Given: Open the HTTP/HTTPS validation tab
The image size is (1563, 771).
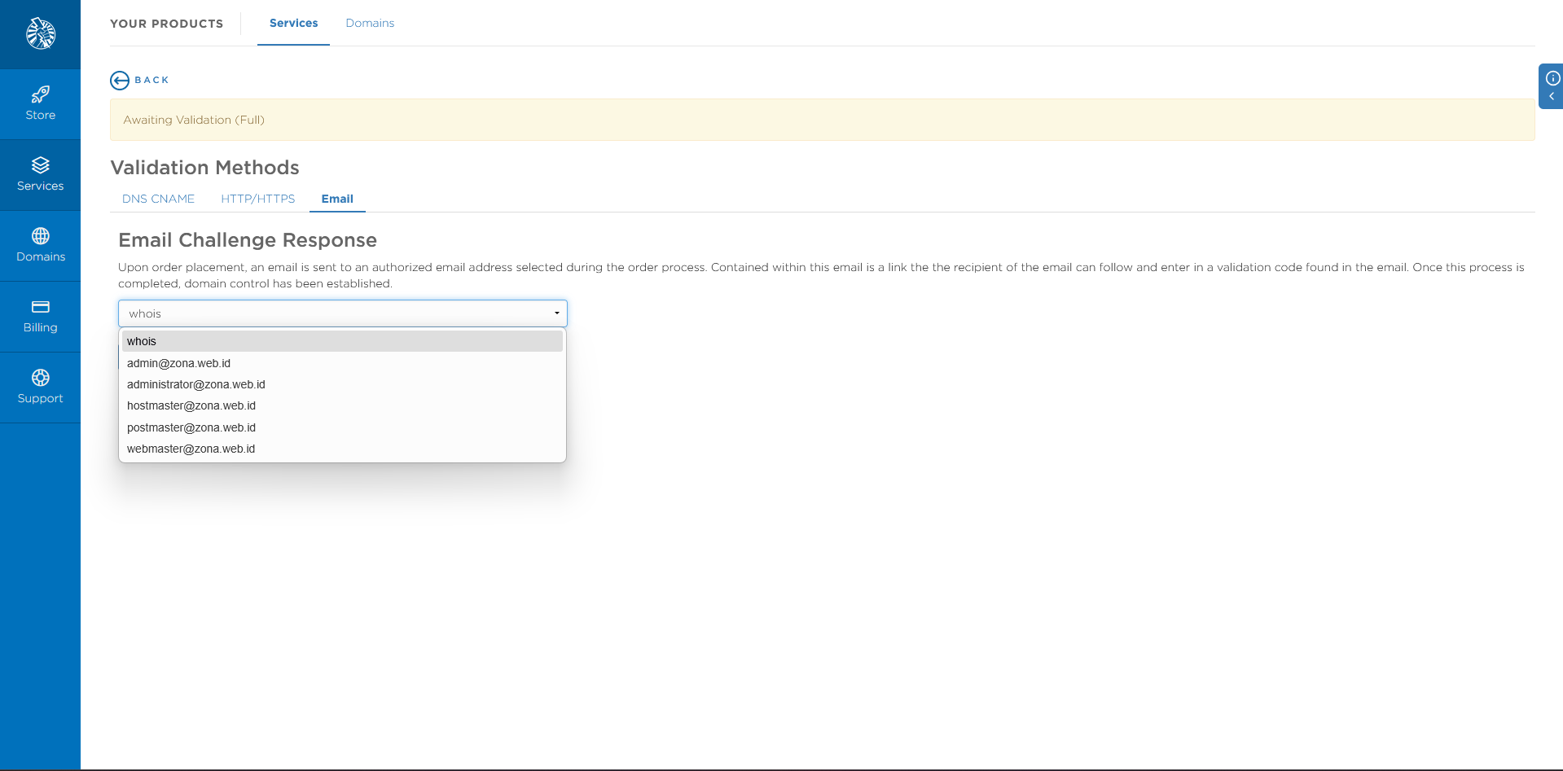Looking at the screenshot, I should click(x=257, y=199).
